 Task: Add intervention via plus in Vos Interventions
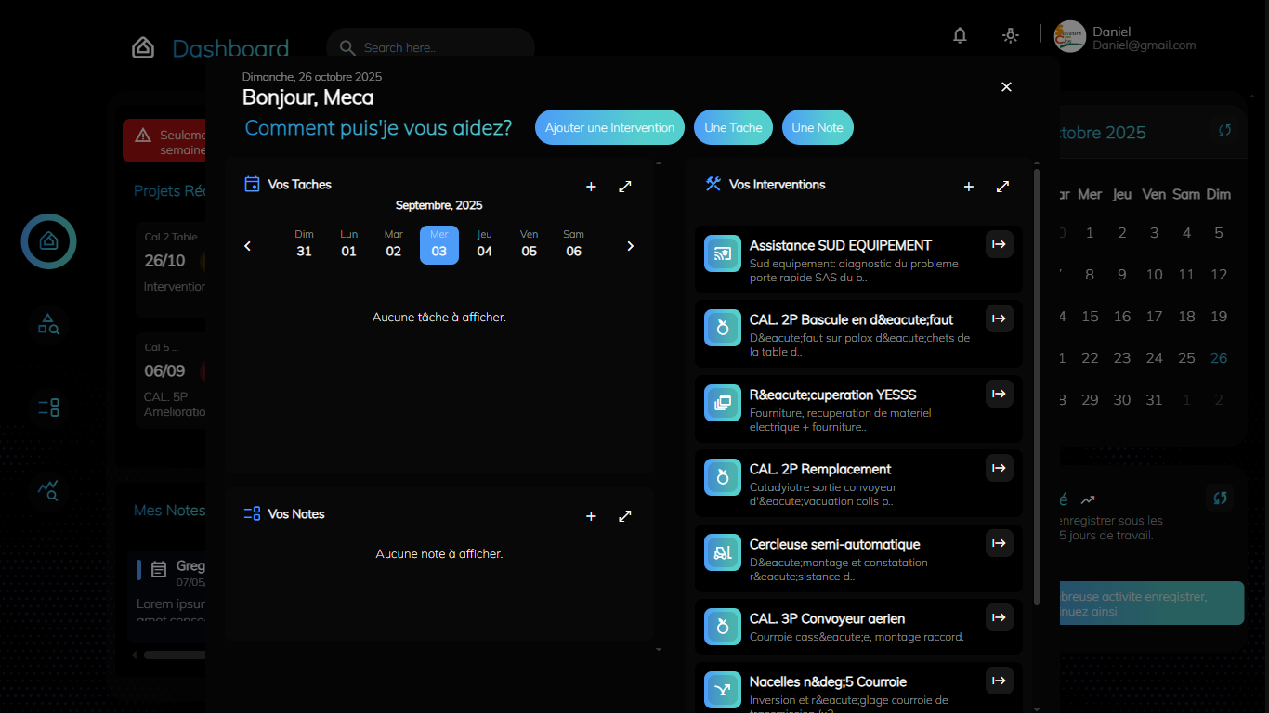point(968,187)
